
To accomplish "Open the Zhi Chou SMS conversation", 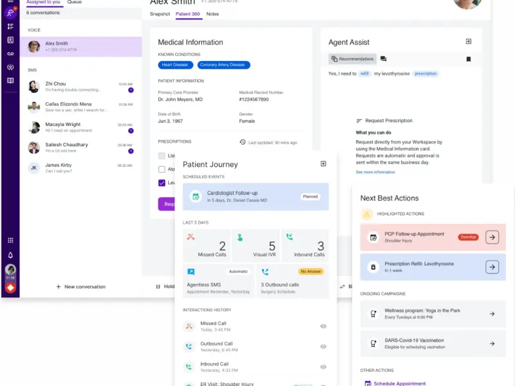I will tap(81, 87).
